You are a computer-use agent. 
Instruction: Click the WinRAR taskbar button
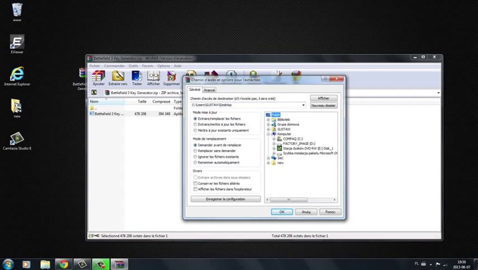(119, 264)
